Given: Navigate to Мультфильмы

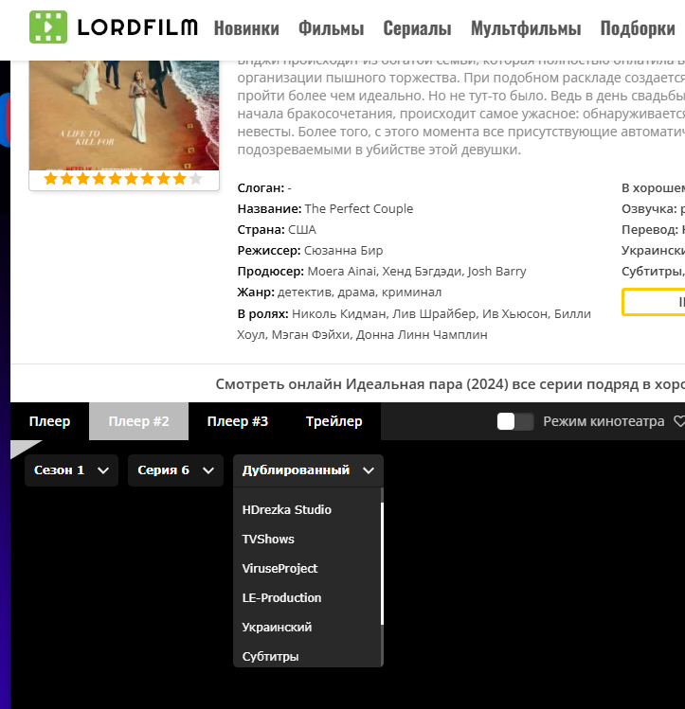Looking at the screenshot, I should (526, 28).
